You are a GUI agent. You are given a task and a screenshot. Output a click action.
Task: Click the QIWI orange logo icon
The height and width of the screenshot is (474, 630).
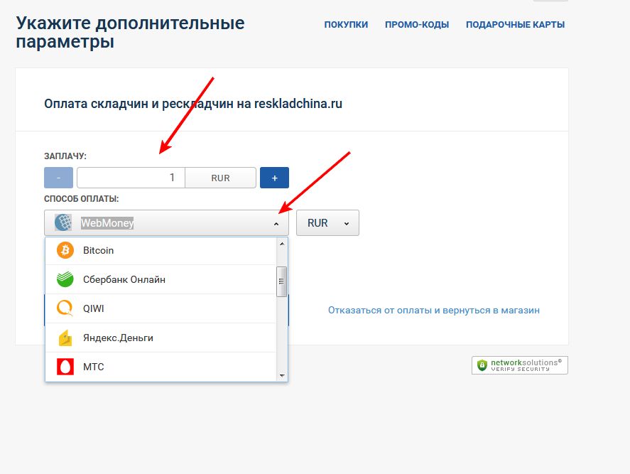click(x=65, y=308)
